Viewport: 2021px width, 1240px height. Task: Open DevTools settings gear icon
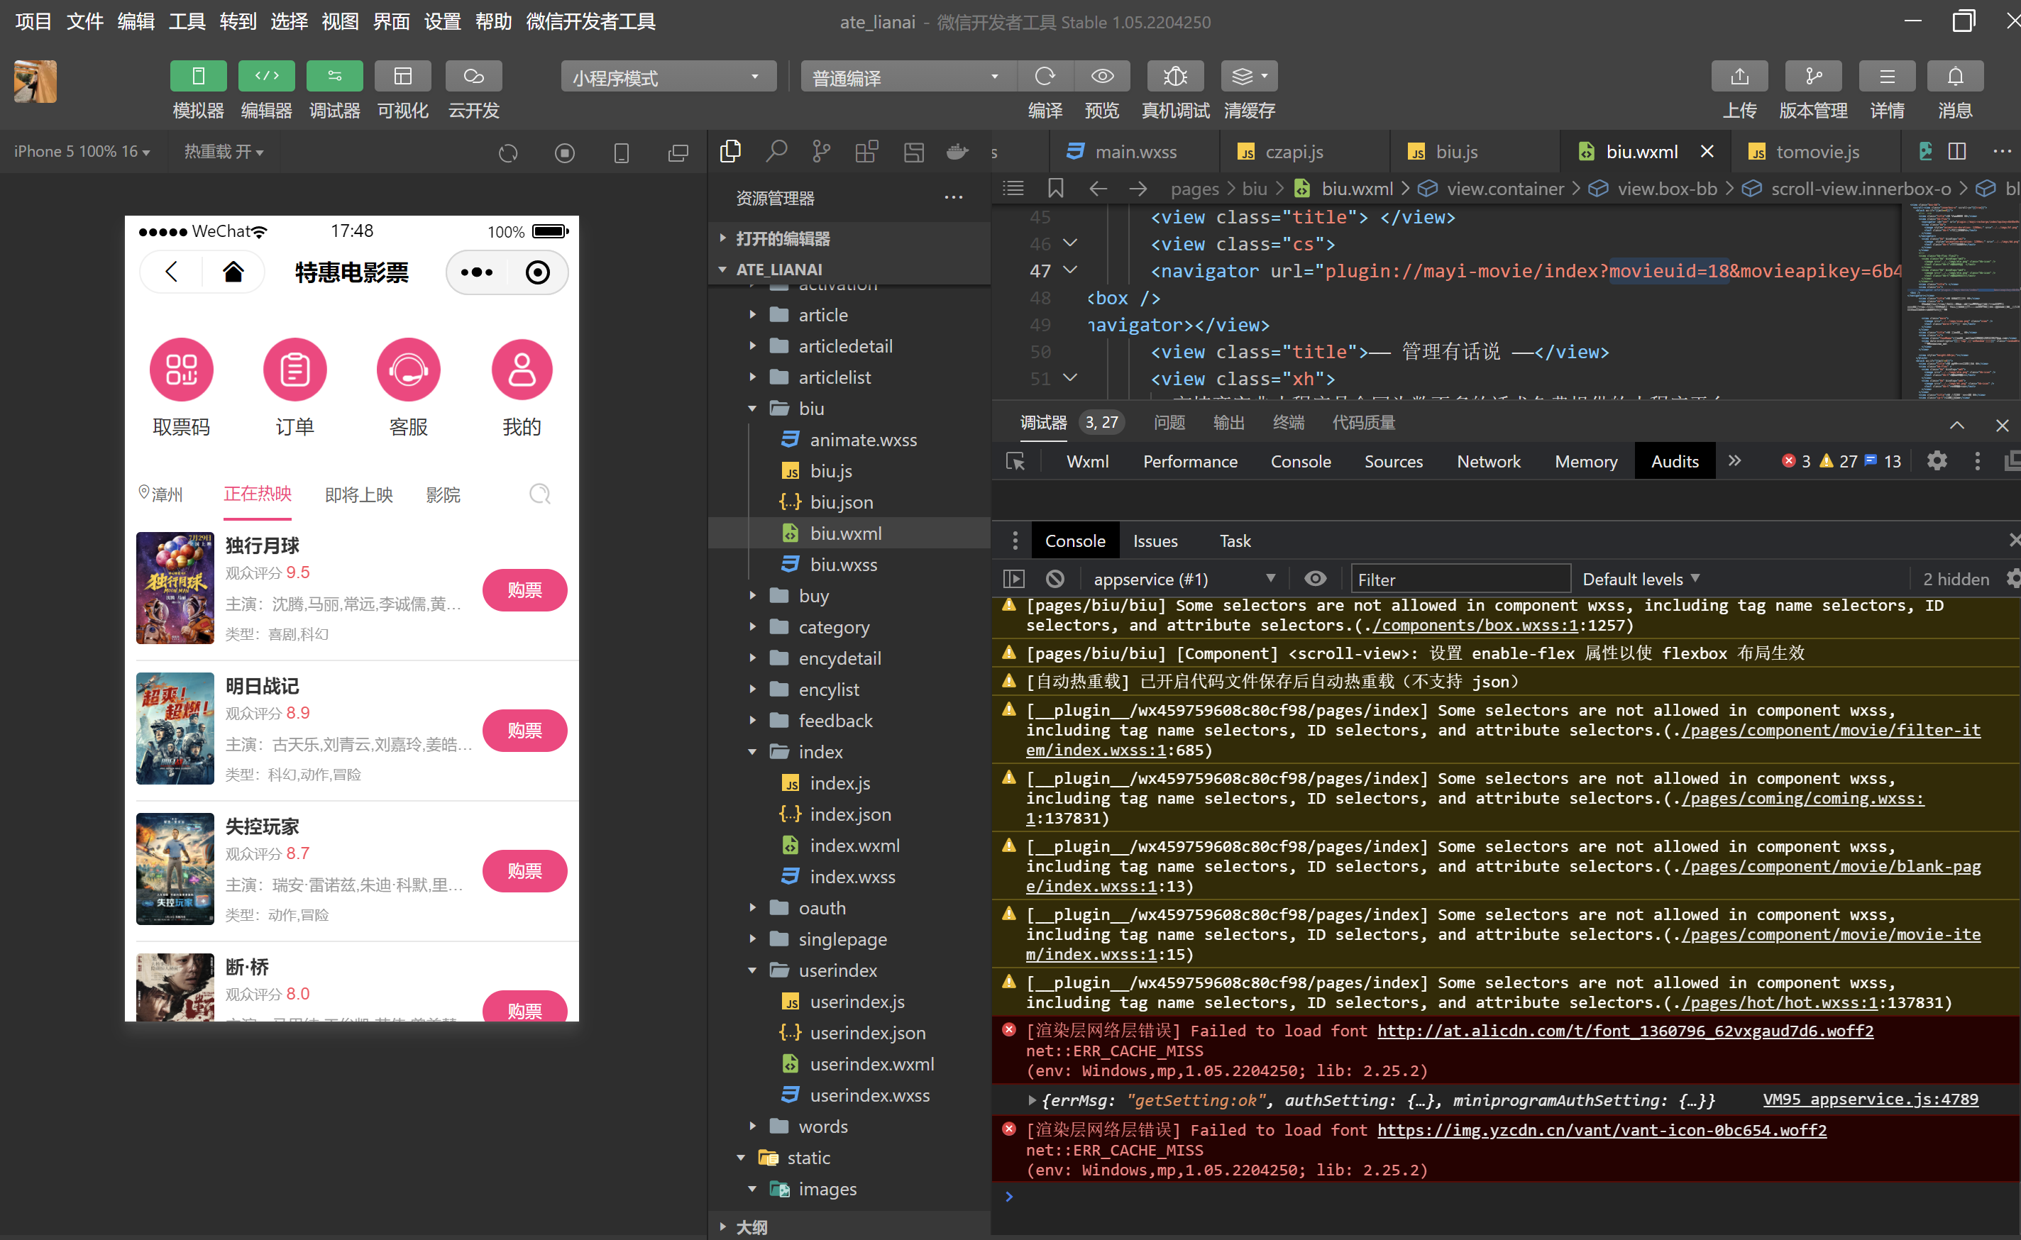(1937, 461)
